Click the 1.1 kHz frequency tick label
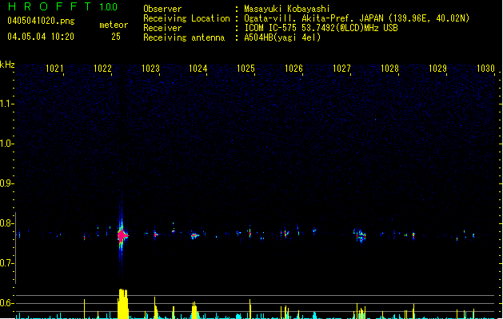 (x=6, y=104)
